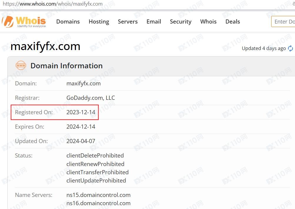Refresh the whois data with the blue arrows icon
Screen dimensions: 295x209
(291, 48)
